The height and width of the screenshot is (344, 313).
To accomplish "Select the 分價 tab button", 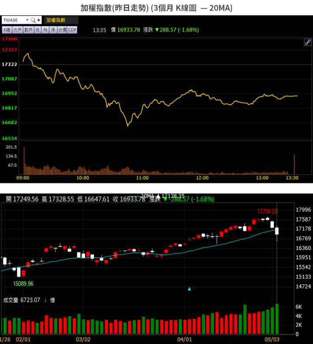I will pos(62,30).
